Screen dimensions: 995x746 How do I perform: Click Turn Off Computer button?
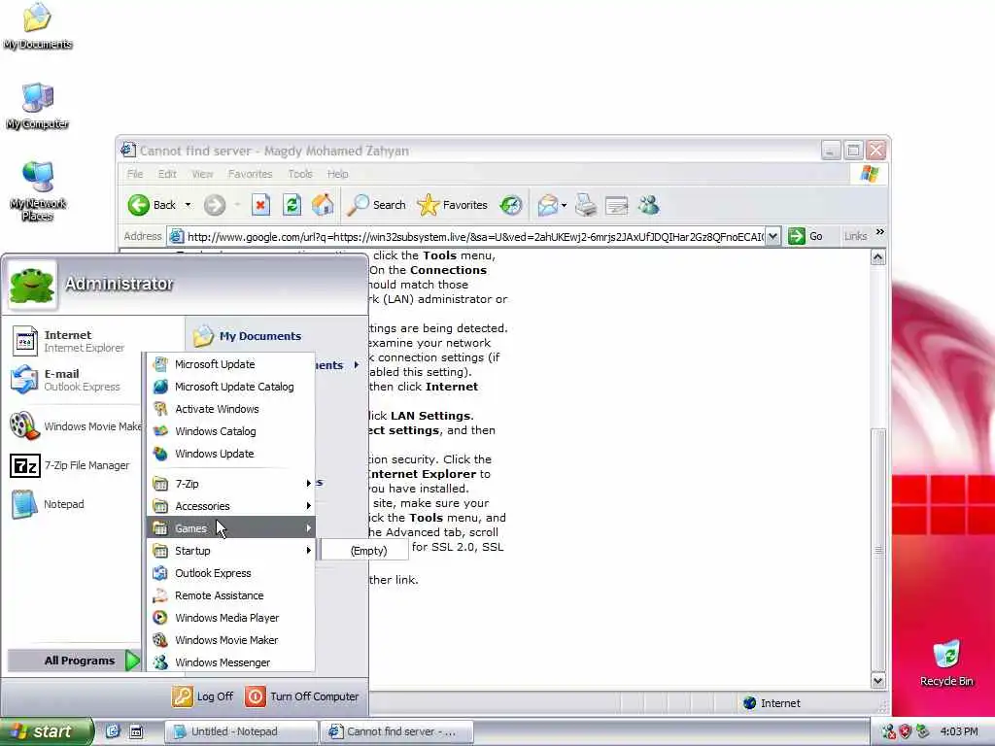click(302, 696)
